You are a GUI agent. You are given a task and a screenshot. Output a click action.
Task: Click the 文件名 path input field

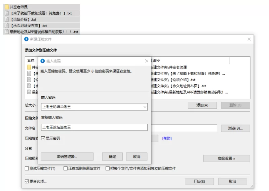tap(184, 128)
